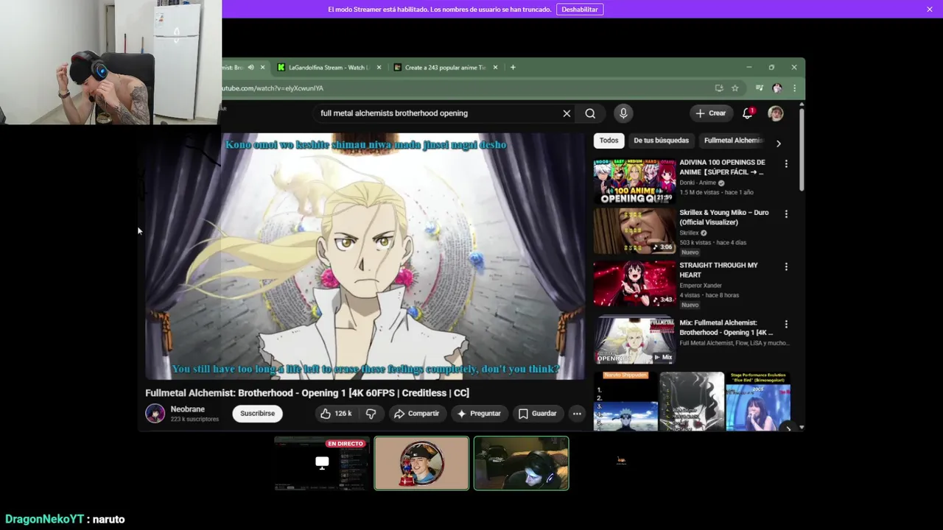The width and height of the screenshot is (943, 530).
Task: Open Skrillex Duro visualizer thumbnail
Action: point(634,231)
